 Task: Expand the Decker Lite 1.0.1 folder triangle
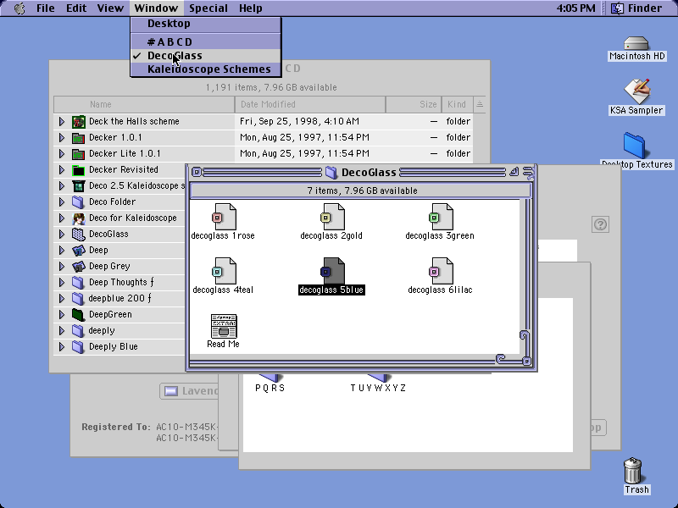coord(62,154)
